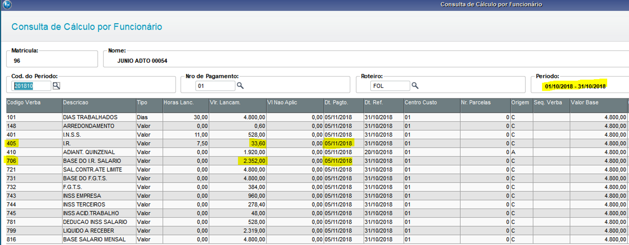This screenshot has width=629, height=245.
Task: Select the INSS ACID.TRABALHO row
Action: pyautogui.click(x=317, y=213)
